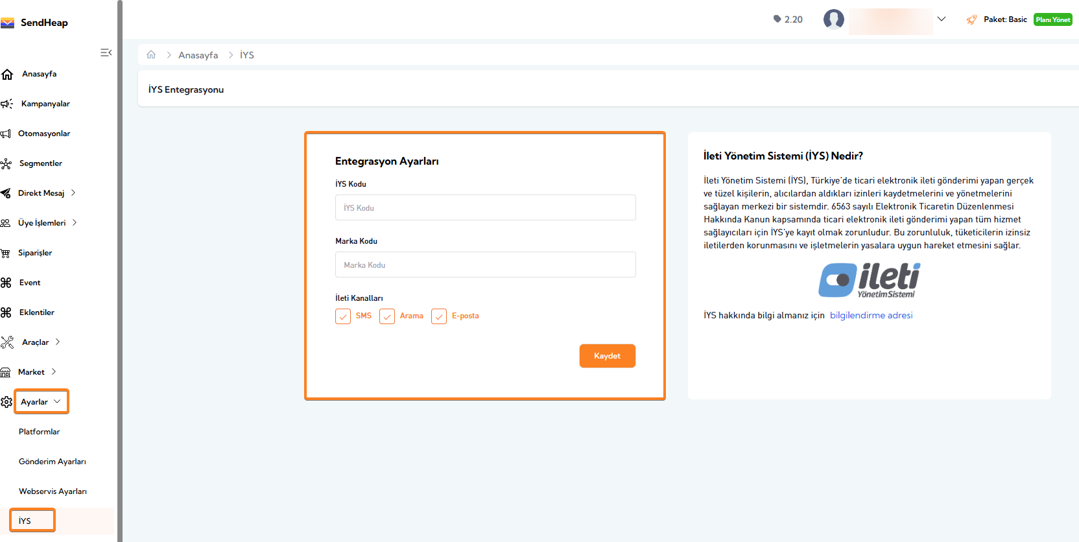Screen dimensions: 1079x542
Task: Click the Siparişler cart icon
Action: pos(6,253)
